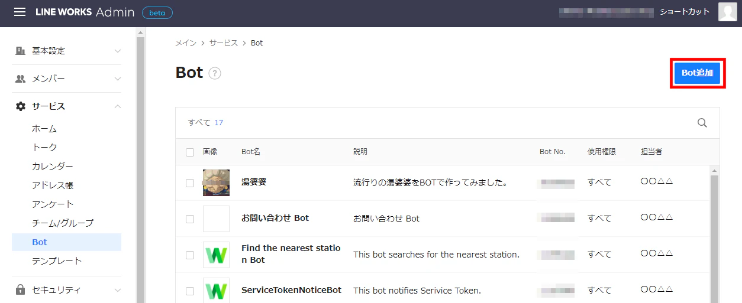742x303 pixels.
Task: Open the お問い合わせ Bot name link
Action: coord(275,218)
